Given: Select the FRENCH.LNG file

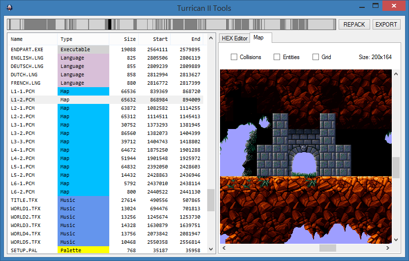Looking at the screenshot, I should coord(105,83).
